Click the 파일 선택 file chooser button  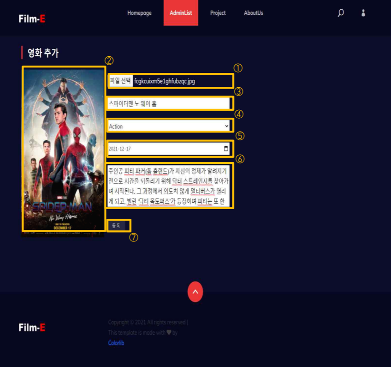pyautogui.click(x=121, y=81)
